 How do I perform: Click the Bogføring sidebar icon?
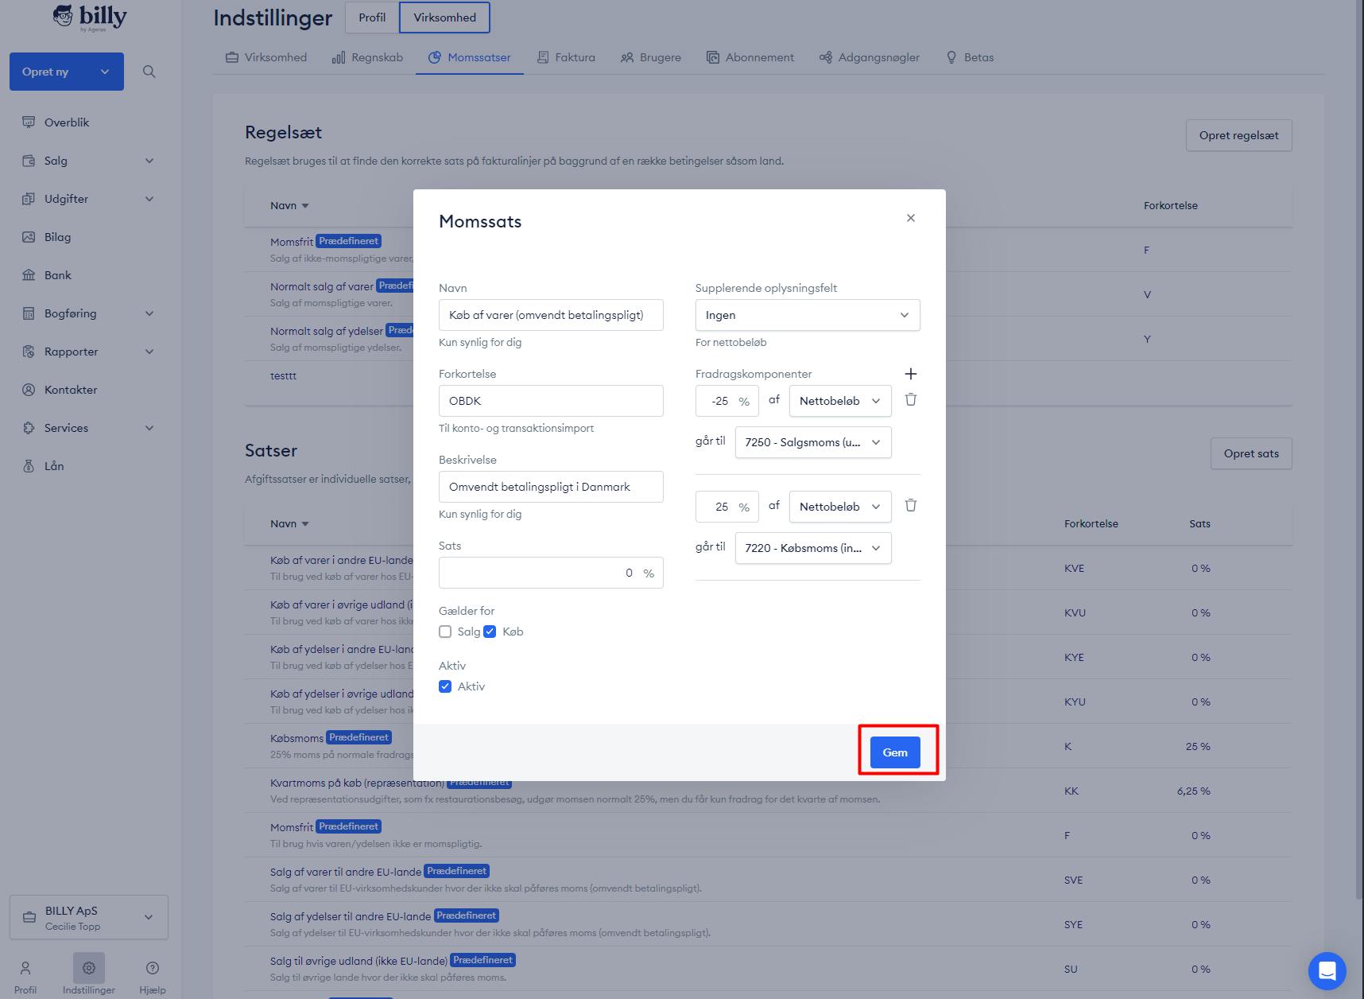pyautogui.click(x=29, y=313)
